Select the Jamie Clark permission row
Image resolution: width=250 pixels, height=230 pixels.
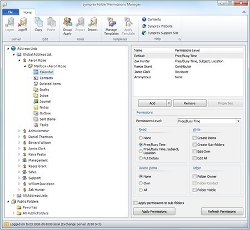tap(188, 72)
